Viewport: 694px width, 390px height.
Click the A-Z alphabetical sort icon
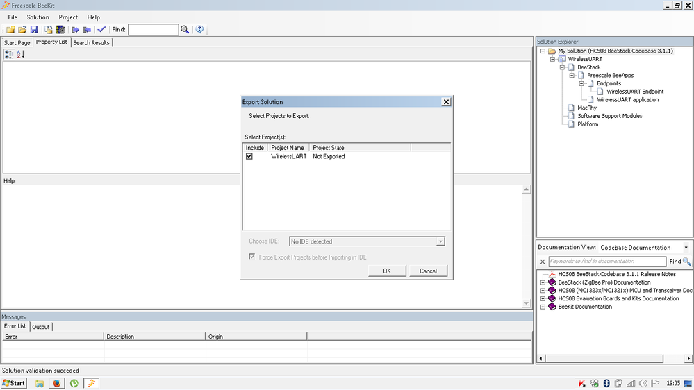coord(20,54)
